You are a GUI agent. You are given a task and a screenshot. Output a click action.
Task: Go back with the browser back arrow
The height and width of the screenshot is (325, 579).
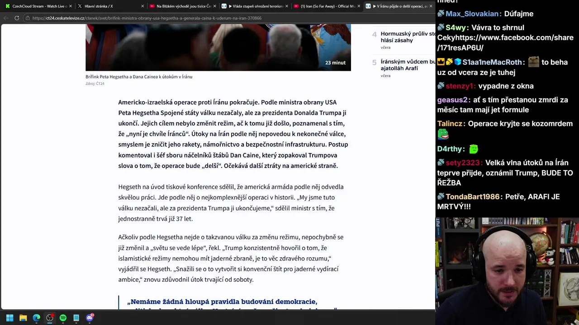5,18
